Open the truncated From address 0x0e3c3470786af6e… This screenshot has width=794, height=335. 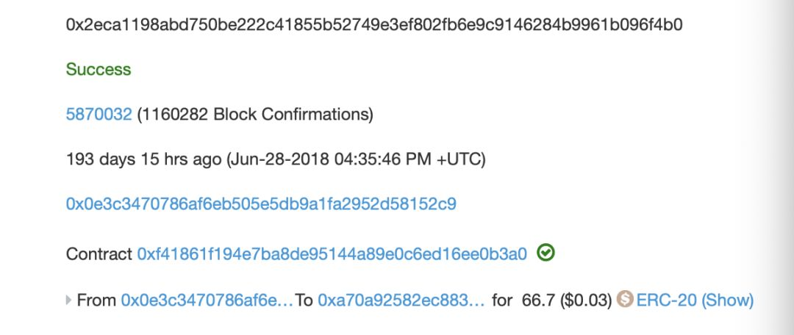coord(207,300)
